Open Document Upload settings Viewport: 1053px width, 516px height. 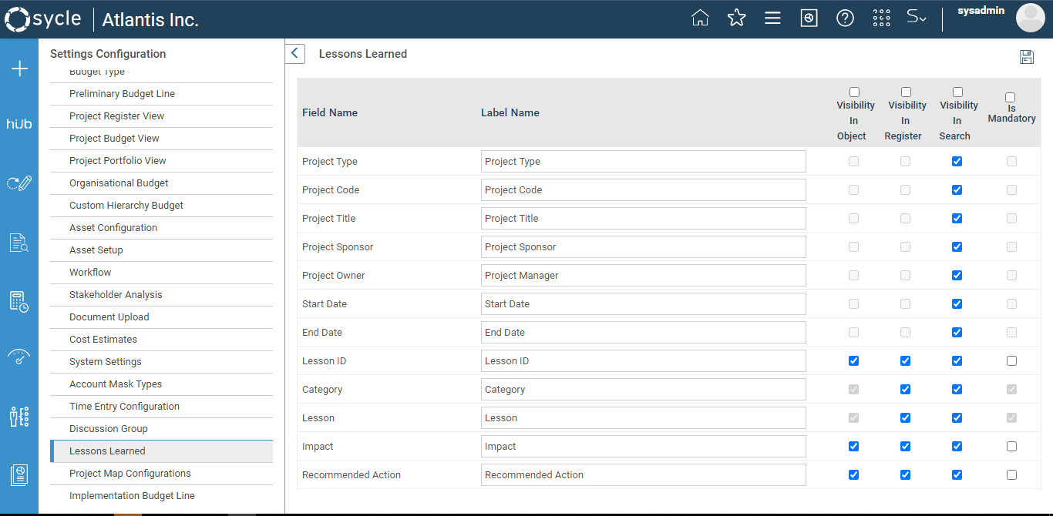[161, 317]
